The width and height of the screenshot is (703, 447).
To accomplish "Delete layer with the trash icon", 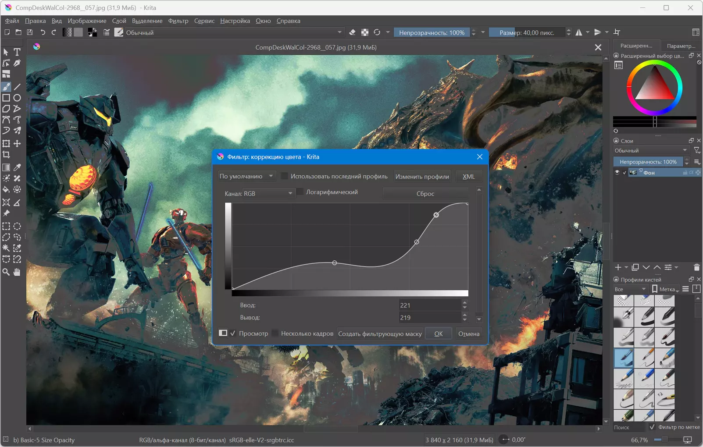I will [696, 267].
